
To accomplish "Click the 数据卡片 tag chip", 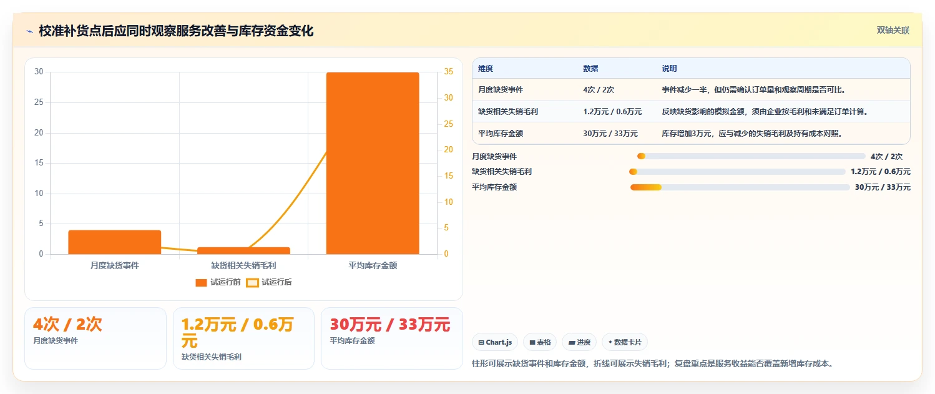I will 625,342.
